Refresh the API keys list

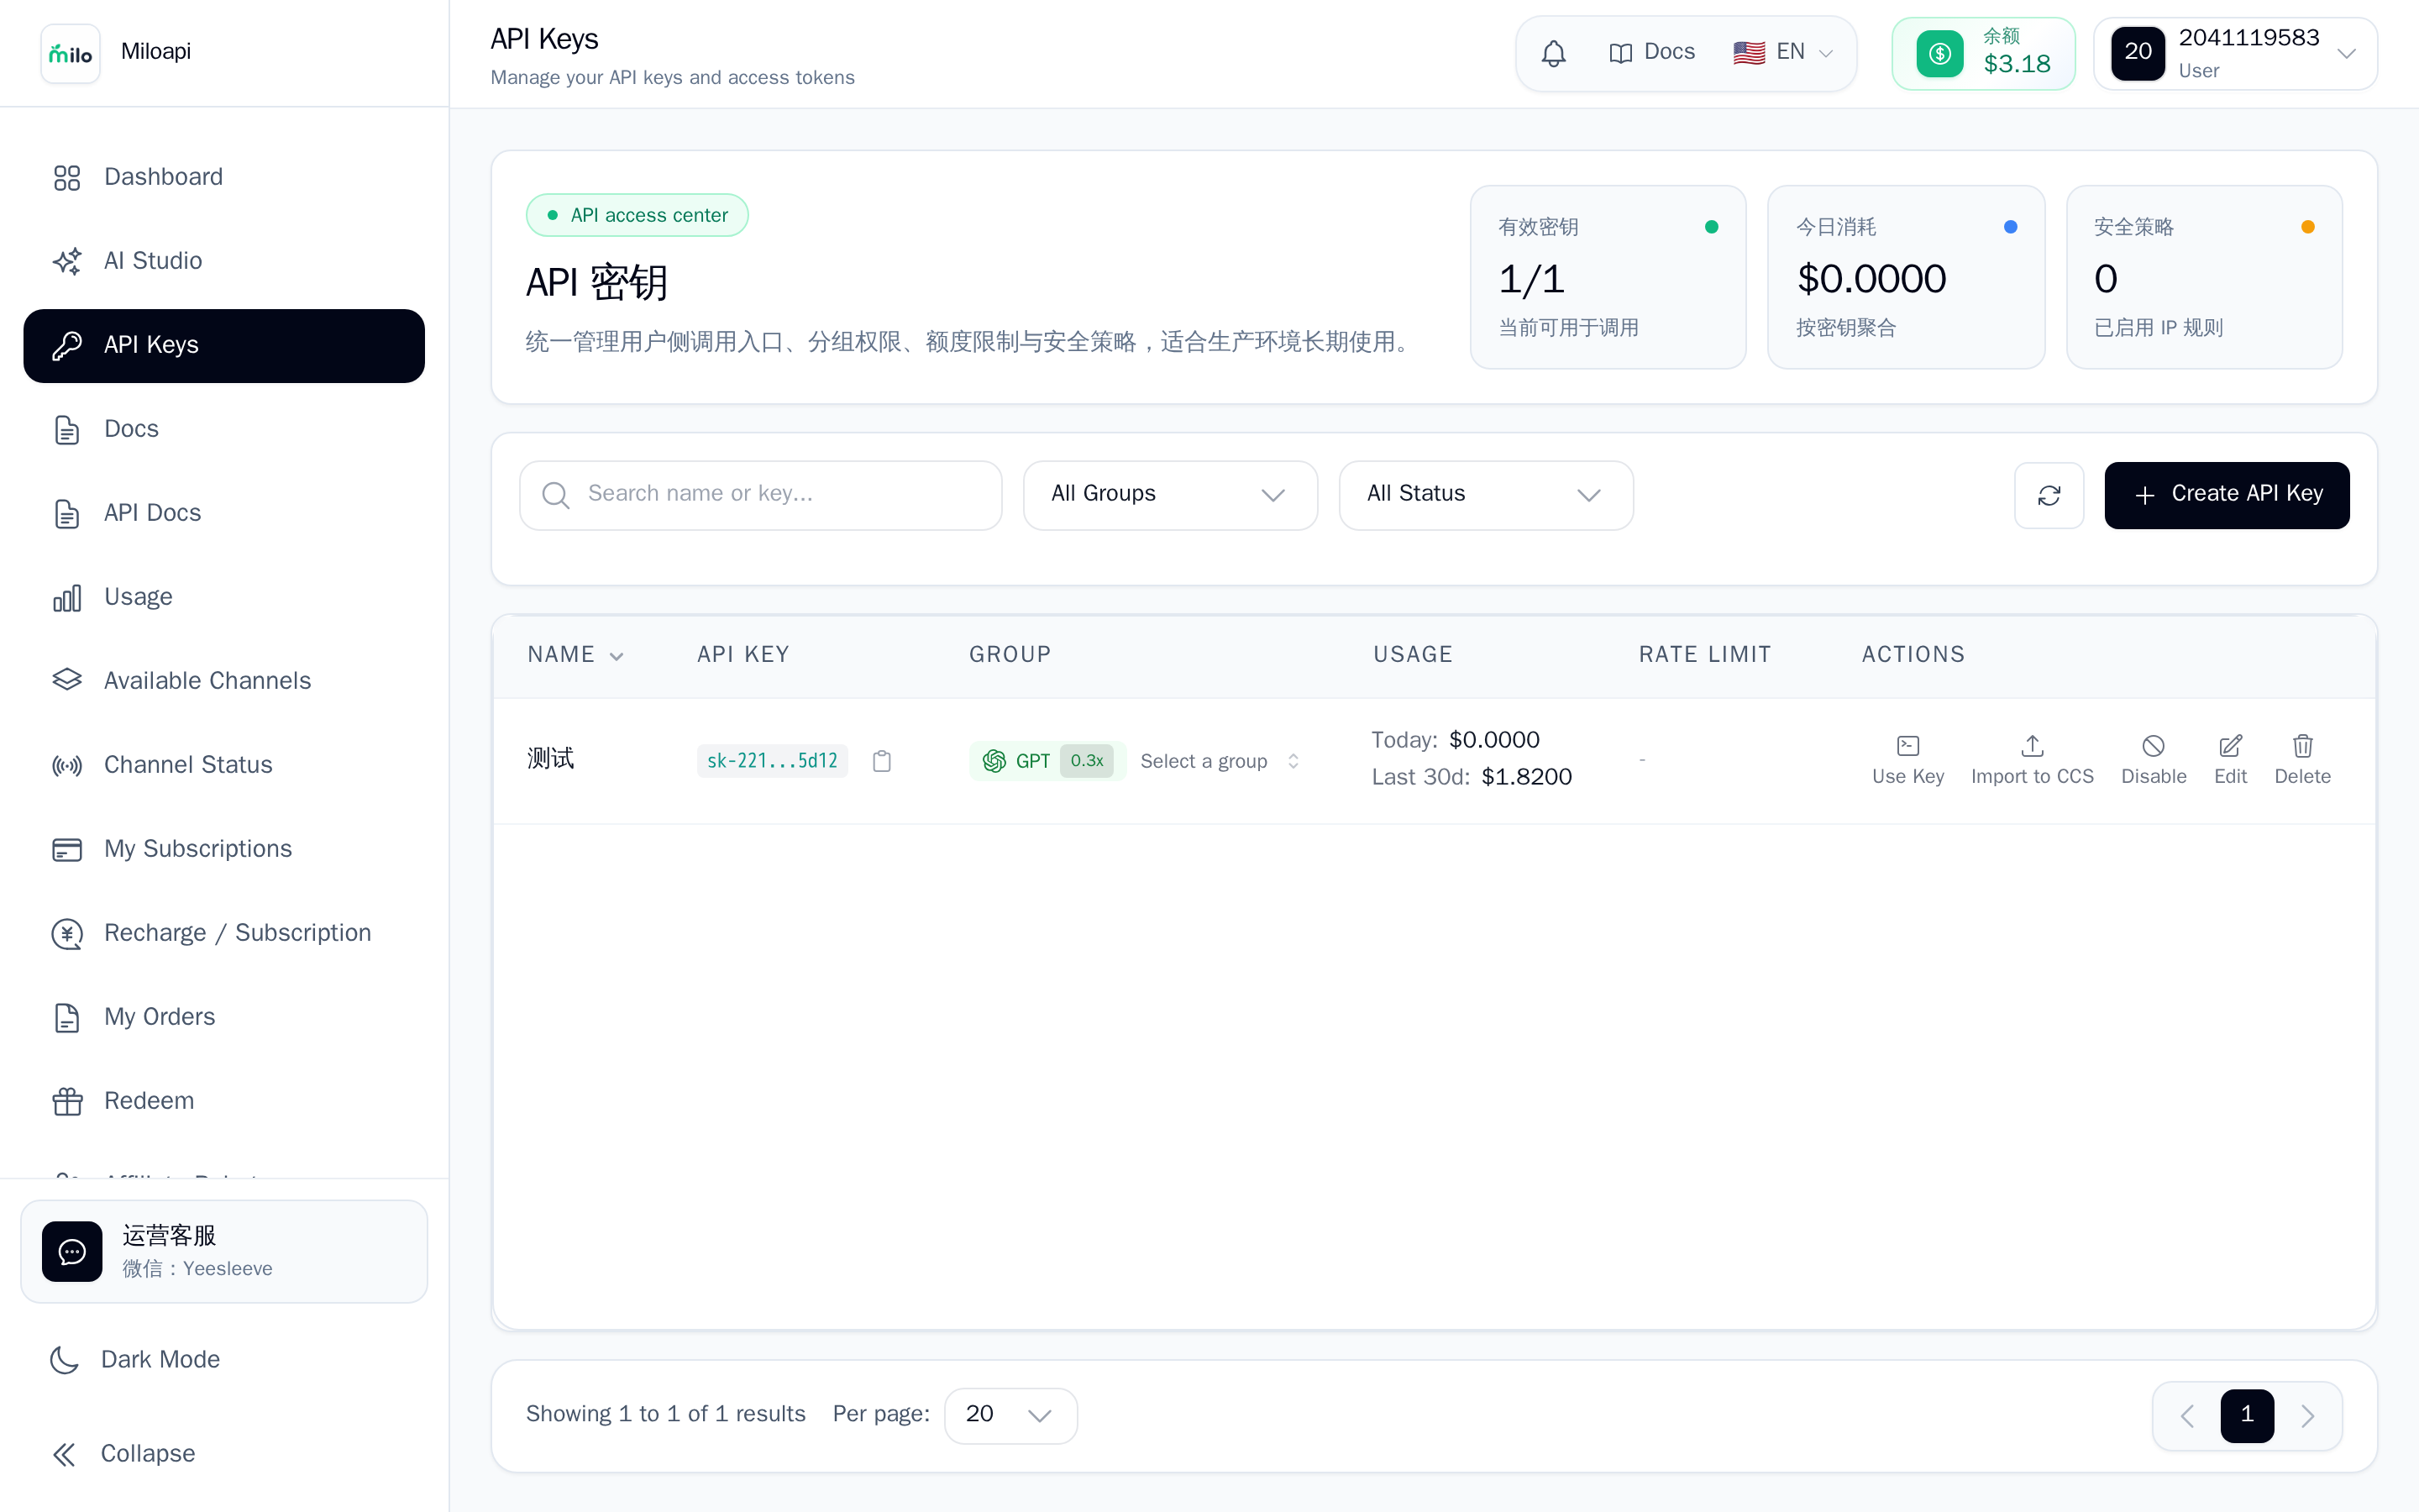(2049, 495)
